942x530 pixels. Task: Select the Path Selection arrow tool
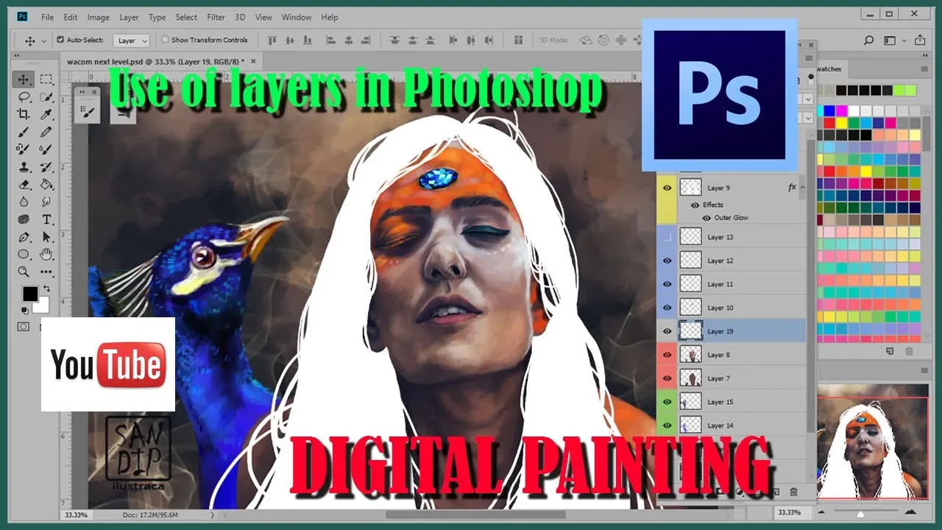point(46,237)
